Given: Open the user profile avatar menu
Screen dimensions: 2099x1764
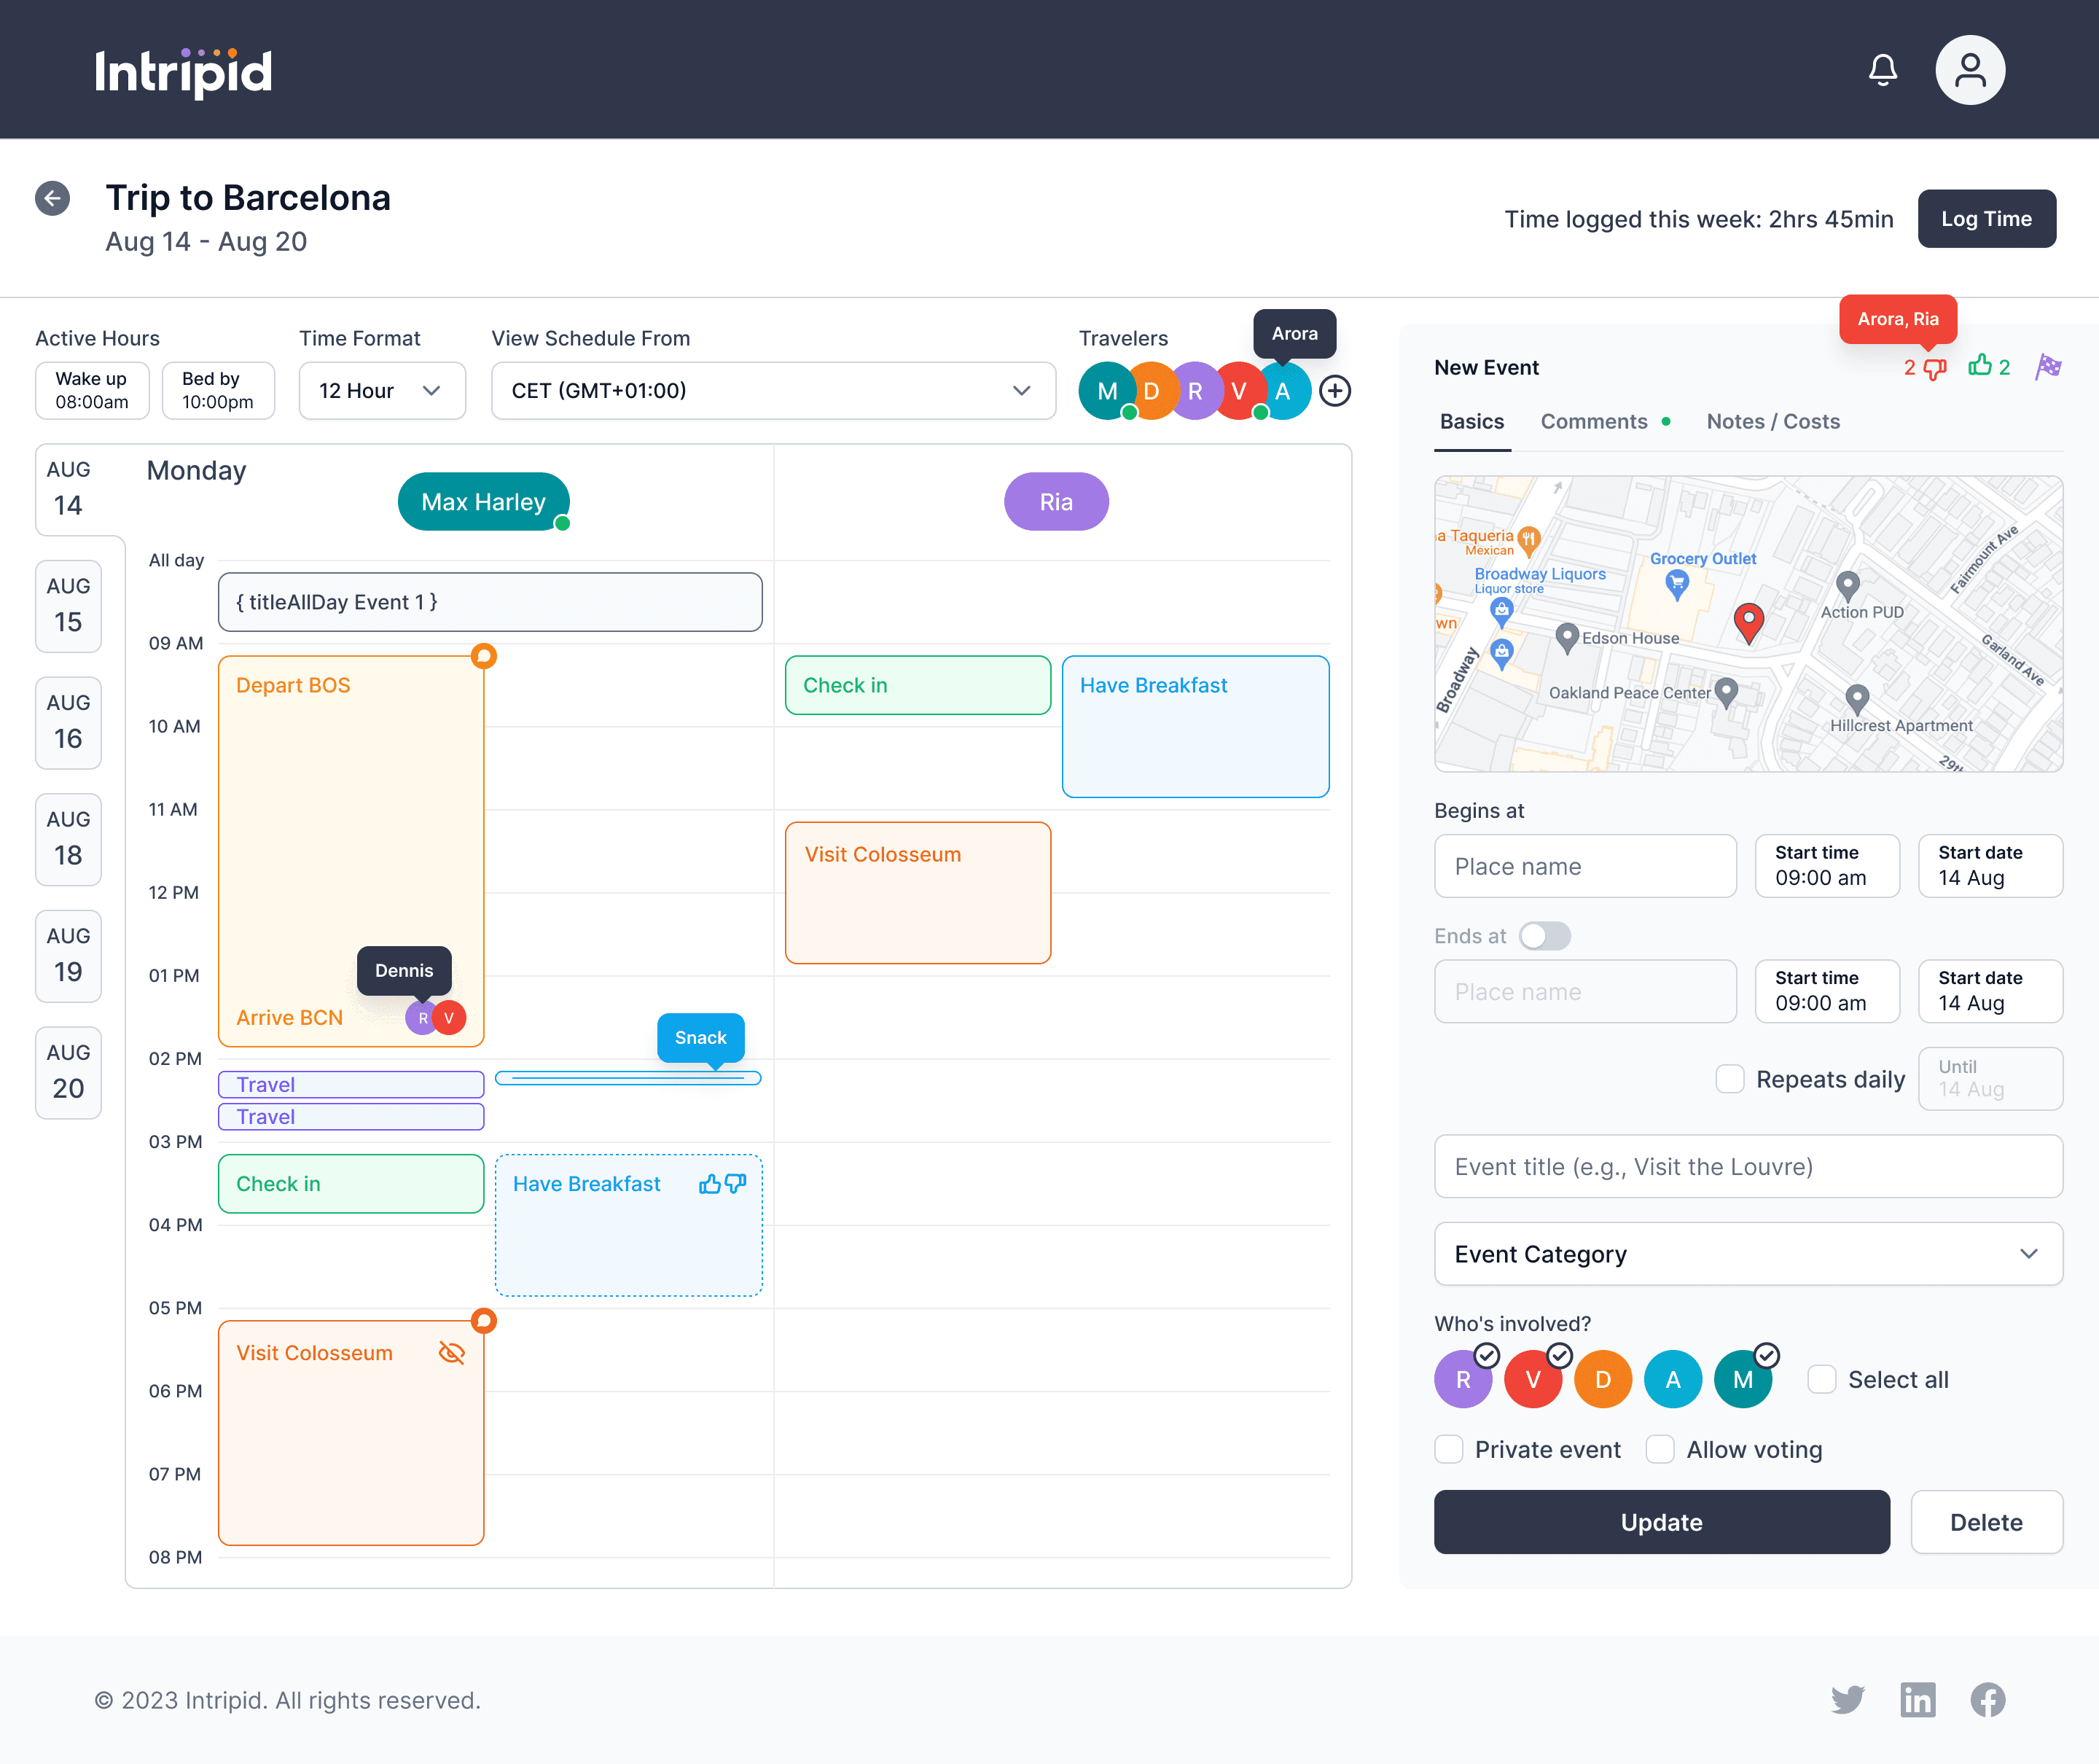Looking at the screenshot, I should coord(1969,70).
